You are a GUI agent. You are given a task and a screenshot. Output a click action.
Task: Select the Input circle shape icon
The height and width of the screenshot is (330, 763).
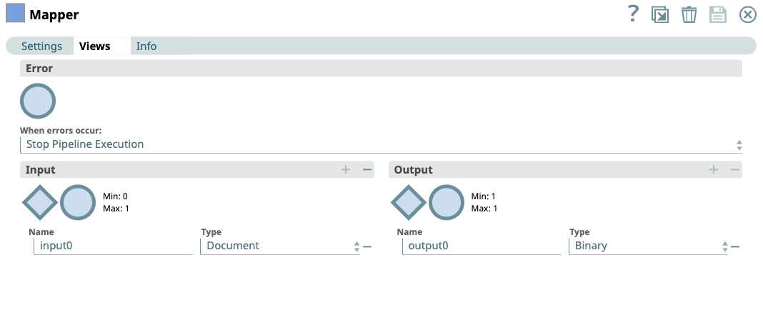(x=78, y=202)
